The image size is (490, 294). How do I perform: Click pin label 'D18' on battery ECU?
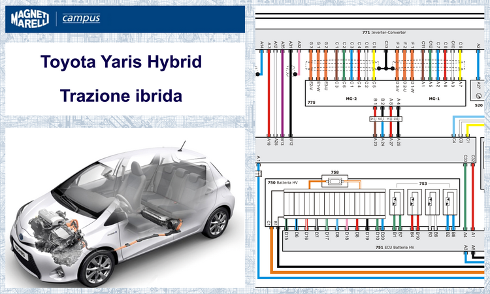pyautogui.click(x=347, y=236)
